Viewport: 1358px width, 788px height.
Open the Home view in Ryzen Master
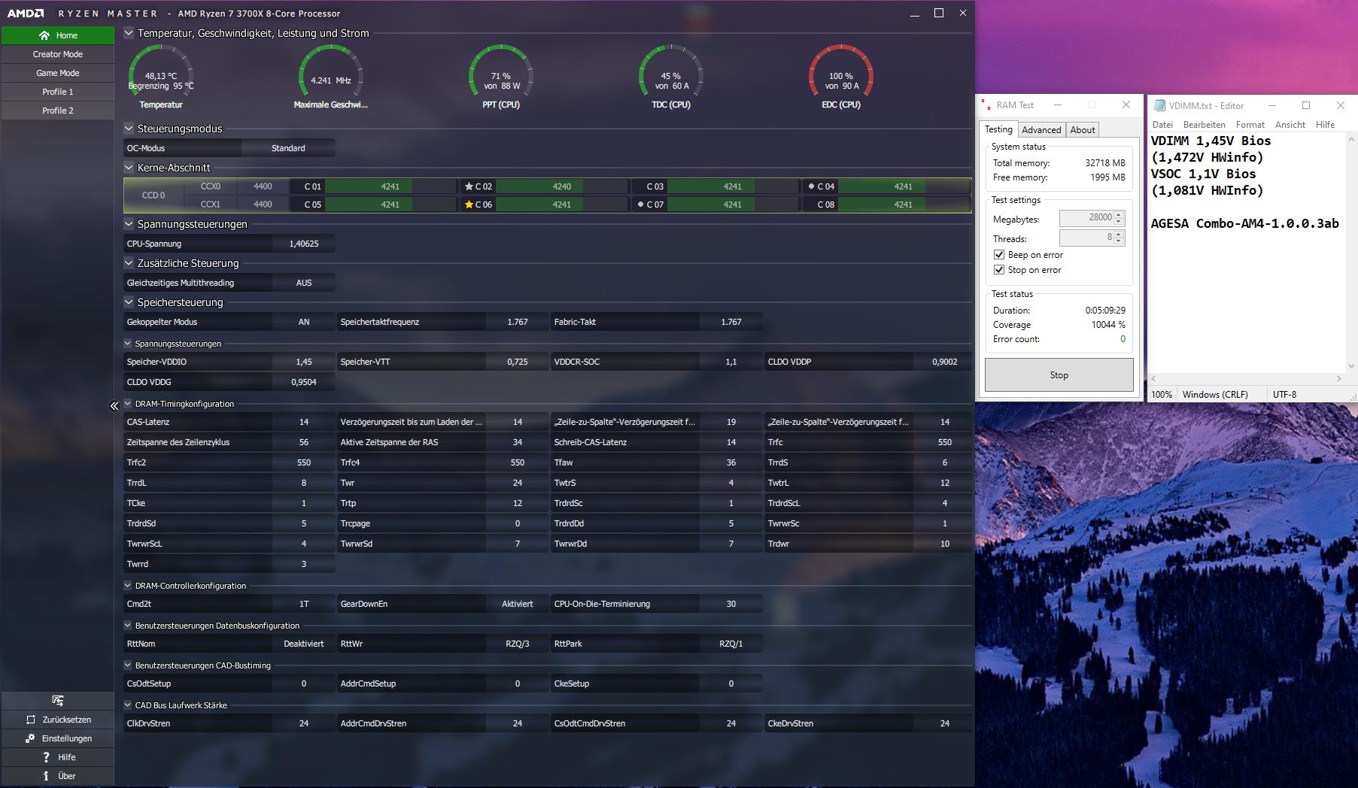point(58,35)
